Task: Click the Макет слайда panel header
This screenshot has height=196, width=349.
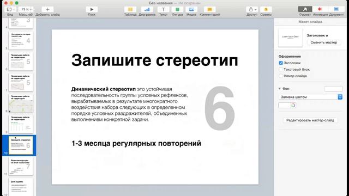Action: point(310,22)
